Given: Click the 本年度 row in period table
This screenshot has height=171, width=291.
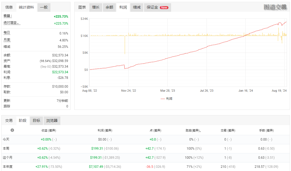Looking at the screenshot, I should [x=8, y=166].
